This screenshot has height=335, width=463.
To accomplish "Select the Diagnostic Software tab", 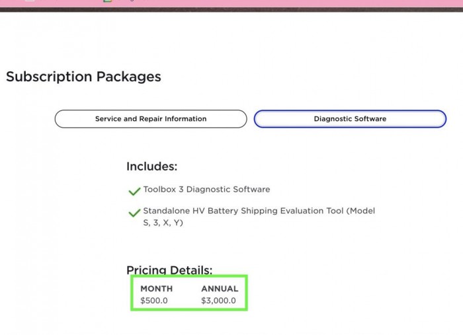I will (350, 119).
